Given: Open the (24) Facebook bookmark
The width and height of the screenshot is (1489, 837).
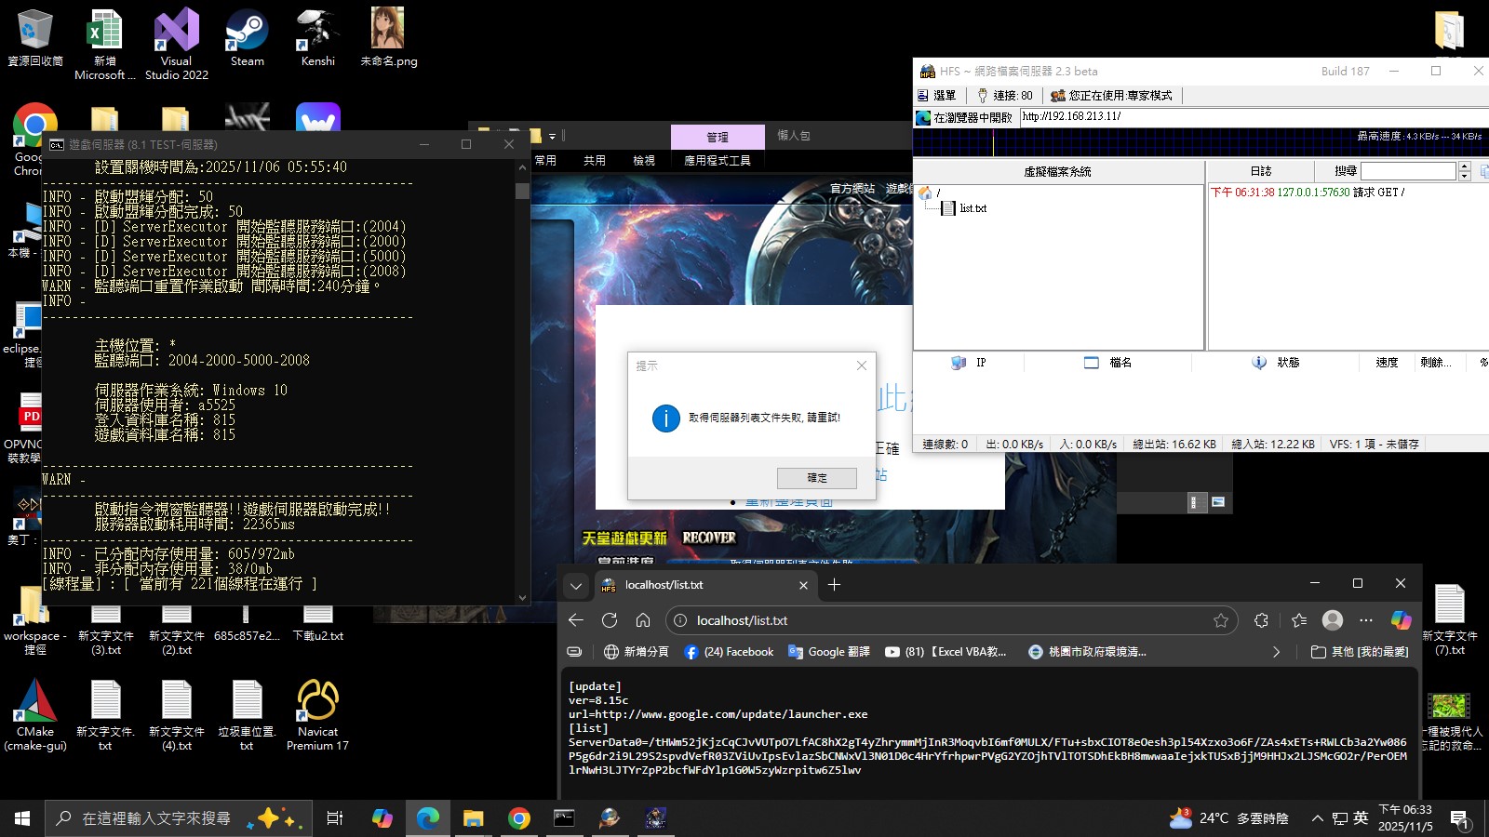Looking at the screenshot, I should (729, 652).
